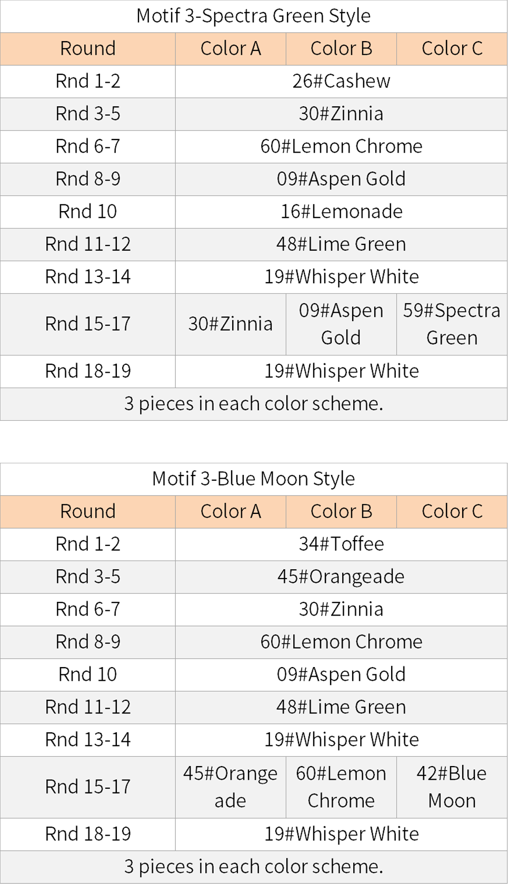
Task: Click the Color C header in Blue Moon table
Action: [x=452, y=511]
